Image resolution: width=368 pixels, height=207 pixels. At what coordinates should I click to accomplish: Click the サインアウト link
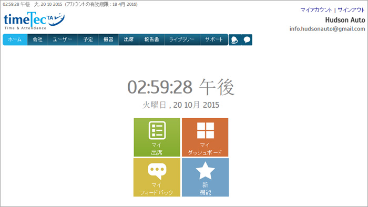(x=351, y=10)
